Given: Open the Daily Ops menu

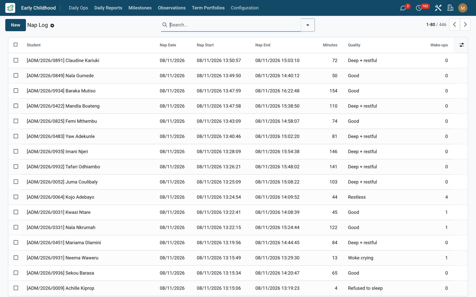Looking at the screenshot, I should pyautogui.click(x=78, y=8).
